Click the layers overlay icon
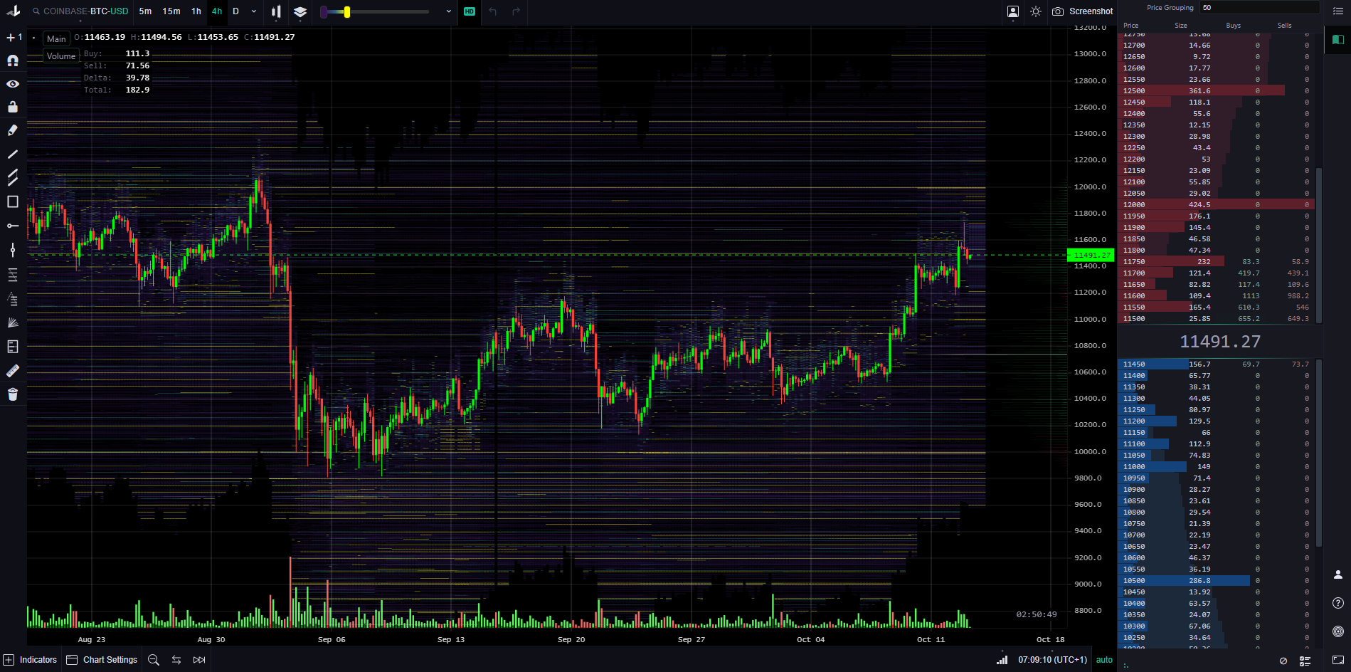The image size is (1351, 672). [x=300, y=12]
